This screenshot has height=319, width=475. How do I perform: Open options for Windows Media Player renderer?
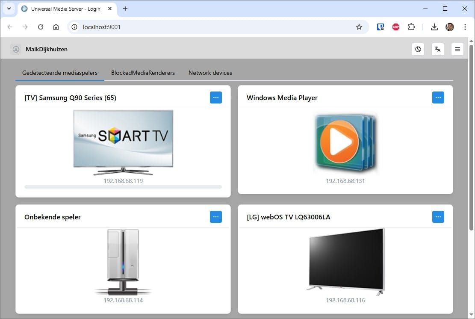point(438,97)
